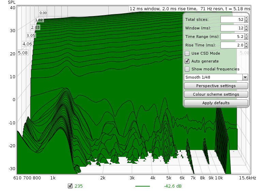
Task: Enable Show modal frequencies checkbox
Action: (187, 69)
